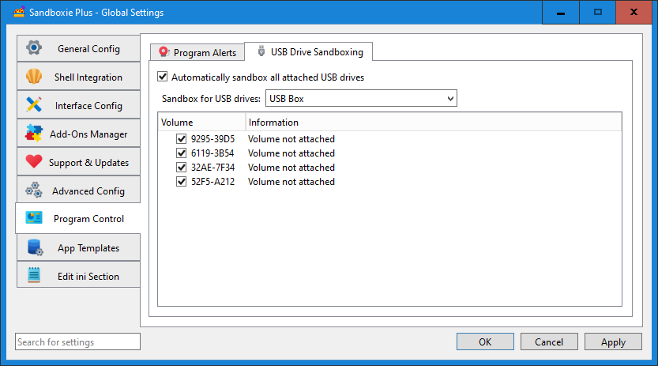Select the USB Drive Sandboxing tab
Viewport: 658px width, 366px height.
click(309, 52)
